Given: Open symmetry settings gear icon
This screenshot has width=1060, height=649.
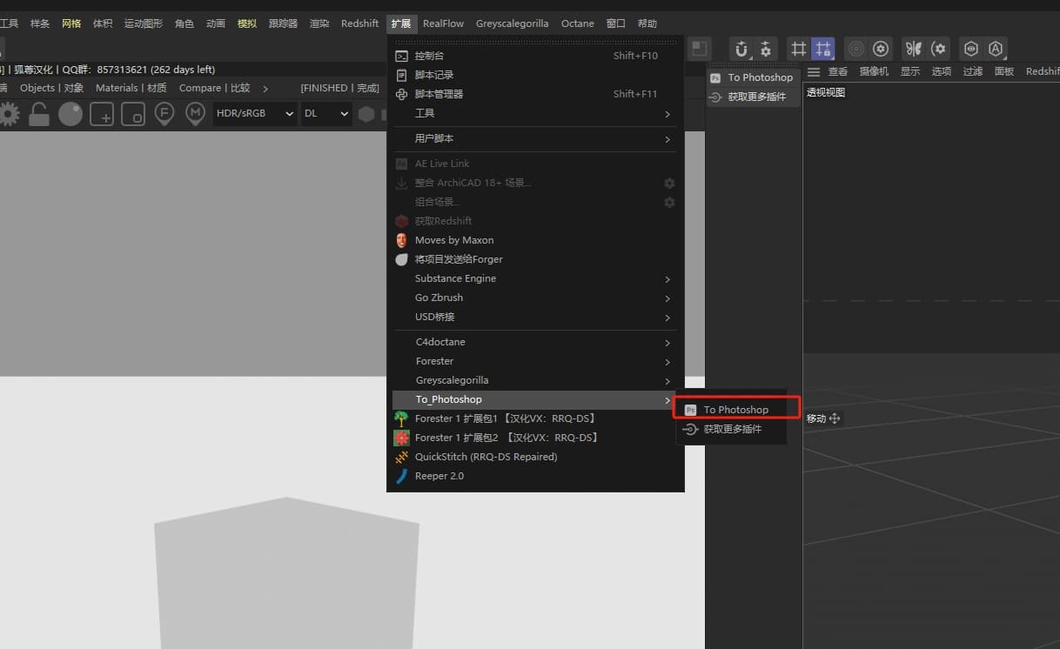Looking at the screenshot, I should coord(938,50).
